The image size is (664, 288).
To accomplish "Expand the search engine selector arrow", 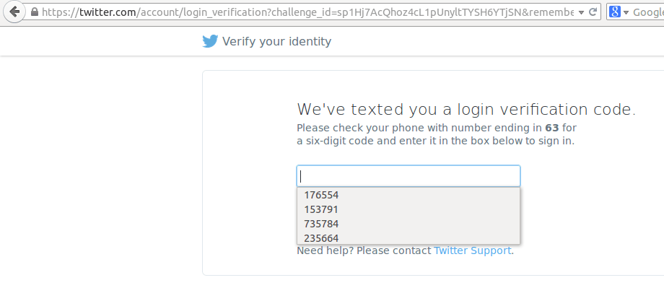I will point(626,12).
